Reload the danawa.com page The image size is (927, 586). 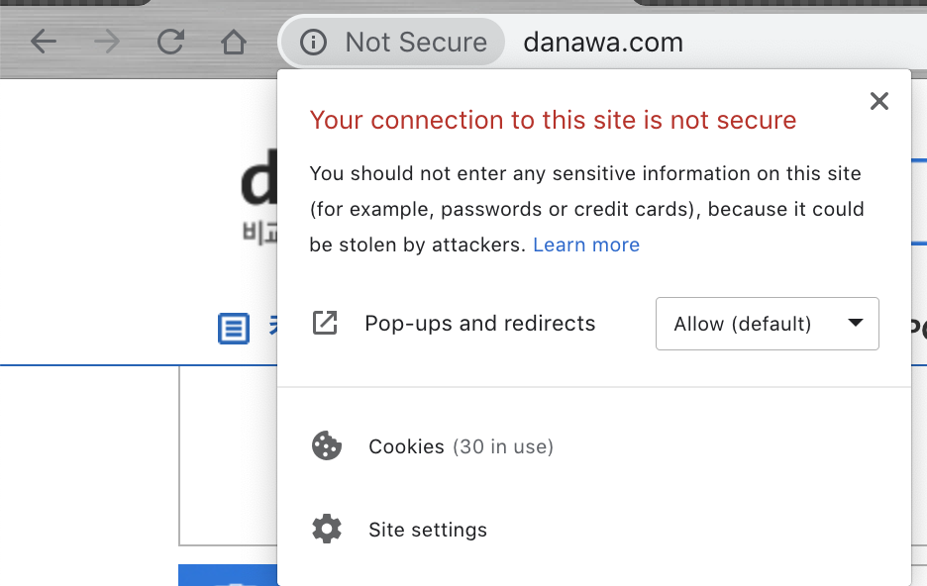point(170,42)
